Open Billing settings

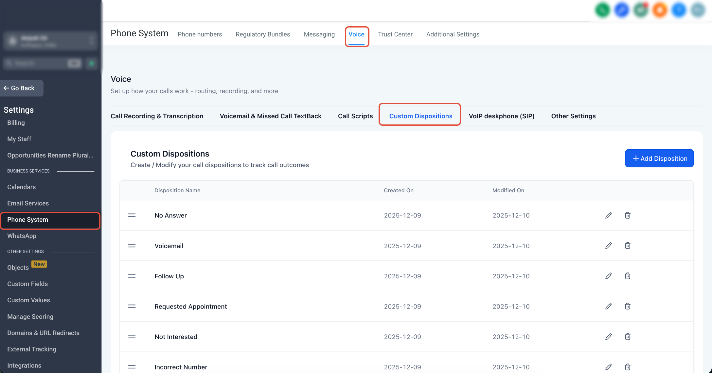(16, 123)
